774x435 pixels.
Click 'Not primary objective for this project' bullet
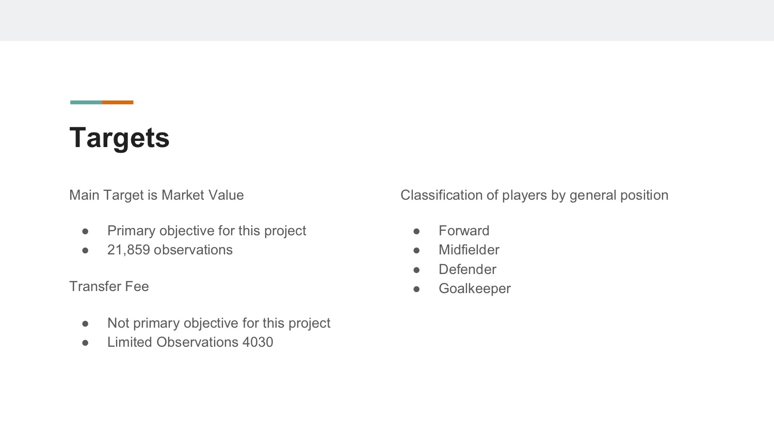click(219, 323)
